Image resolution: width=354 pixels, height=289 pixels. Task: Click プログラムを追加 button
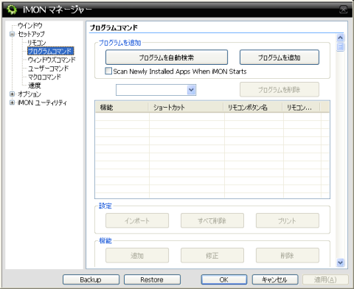pyautogui.click(x=280, y=58)
